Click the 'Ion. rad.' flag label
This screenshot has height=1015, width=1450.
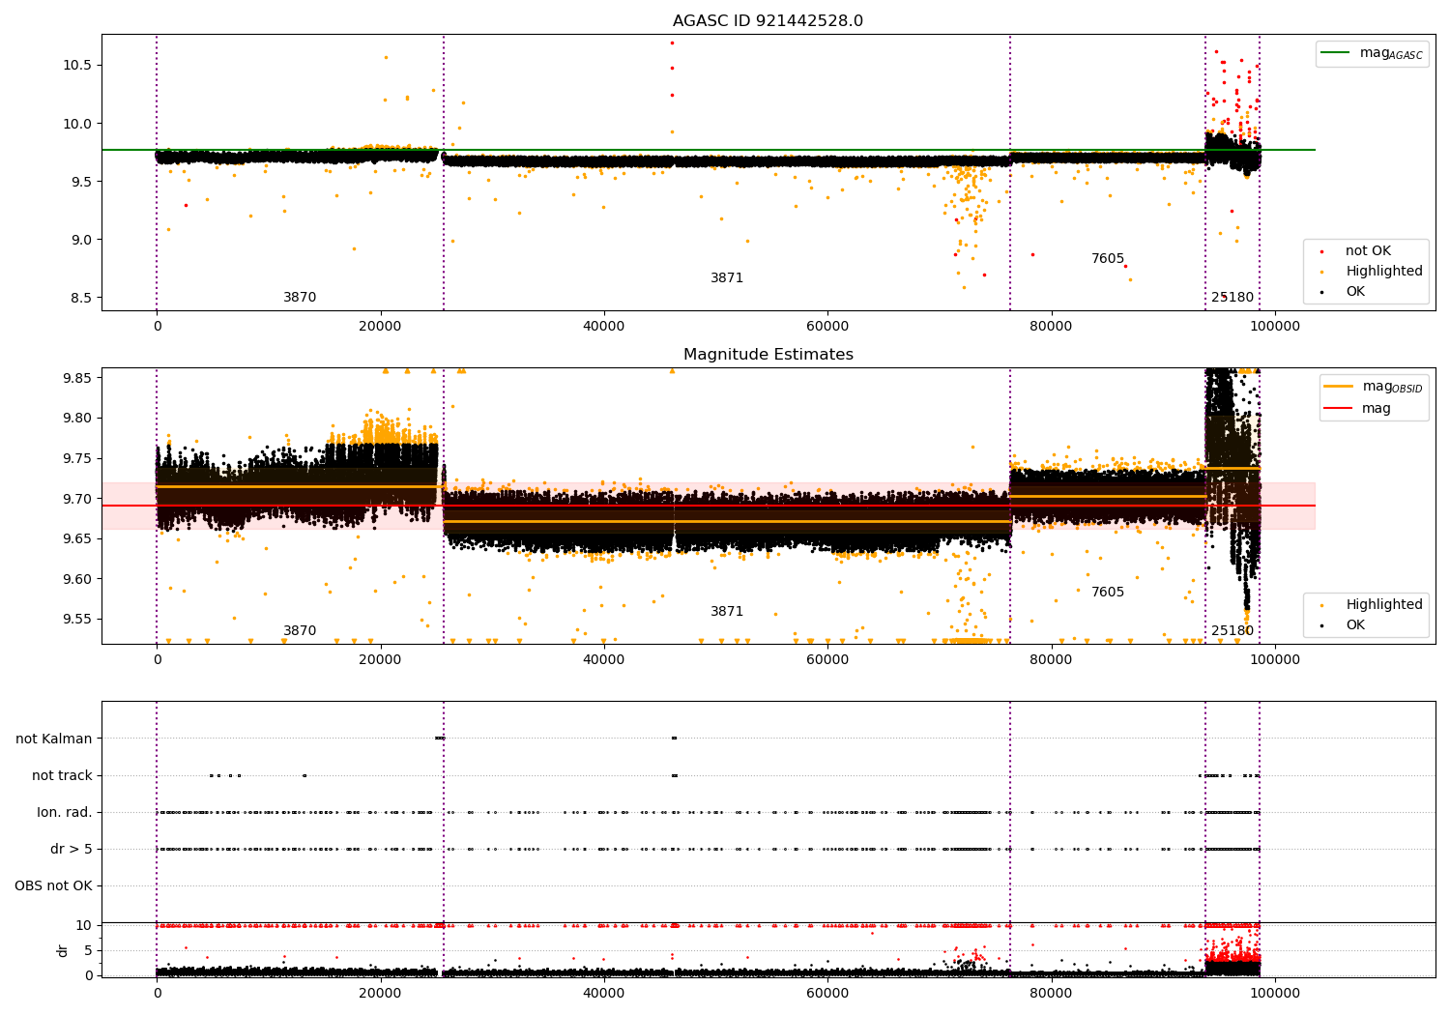(65, 812)
